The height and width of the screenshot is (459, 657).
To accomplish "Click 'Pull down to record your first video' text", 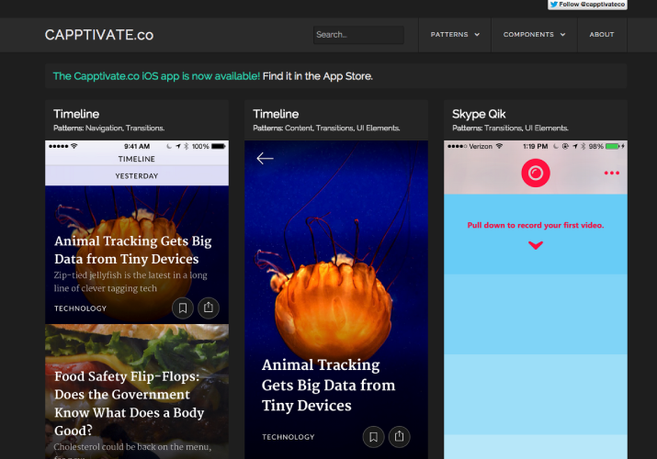I will coord(536,225).
